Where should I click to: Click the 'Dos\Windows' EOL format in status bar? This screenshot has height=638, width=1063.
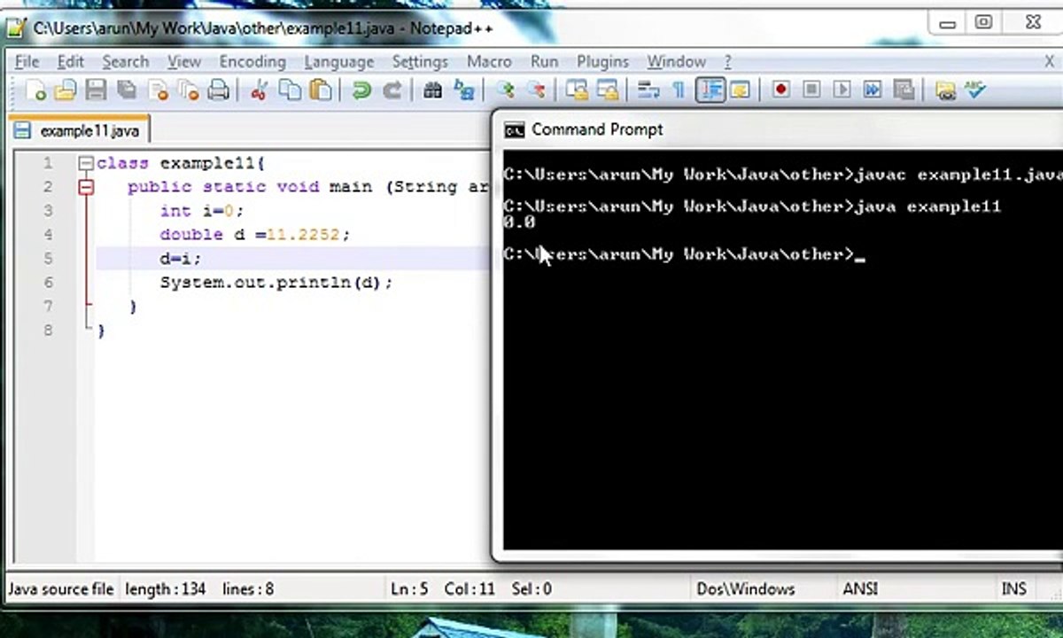point(746,588)
